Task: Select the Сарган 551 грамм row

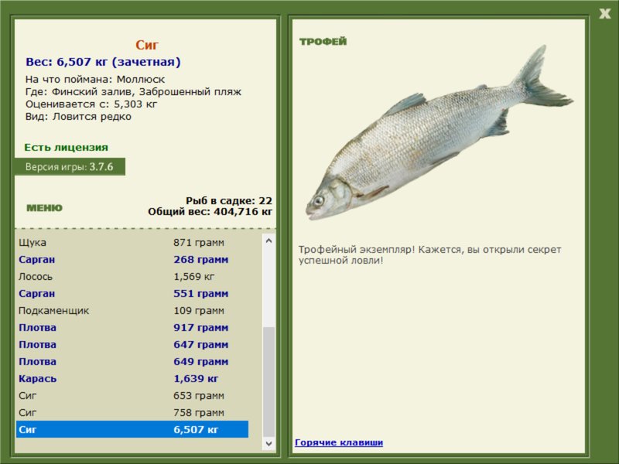Action: (x=132, y=293)
